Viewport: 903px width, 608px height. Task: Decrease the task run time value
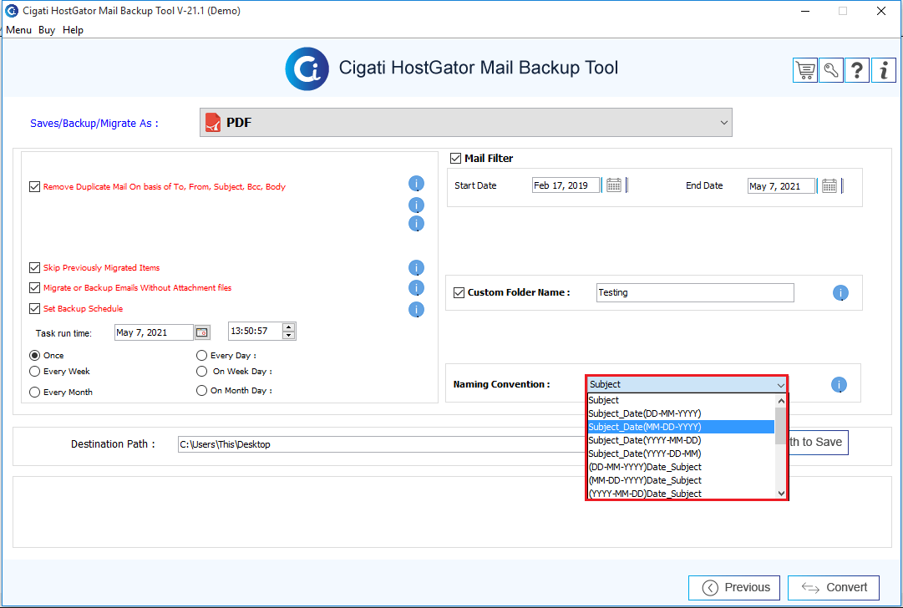tap(289, 335)
